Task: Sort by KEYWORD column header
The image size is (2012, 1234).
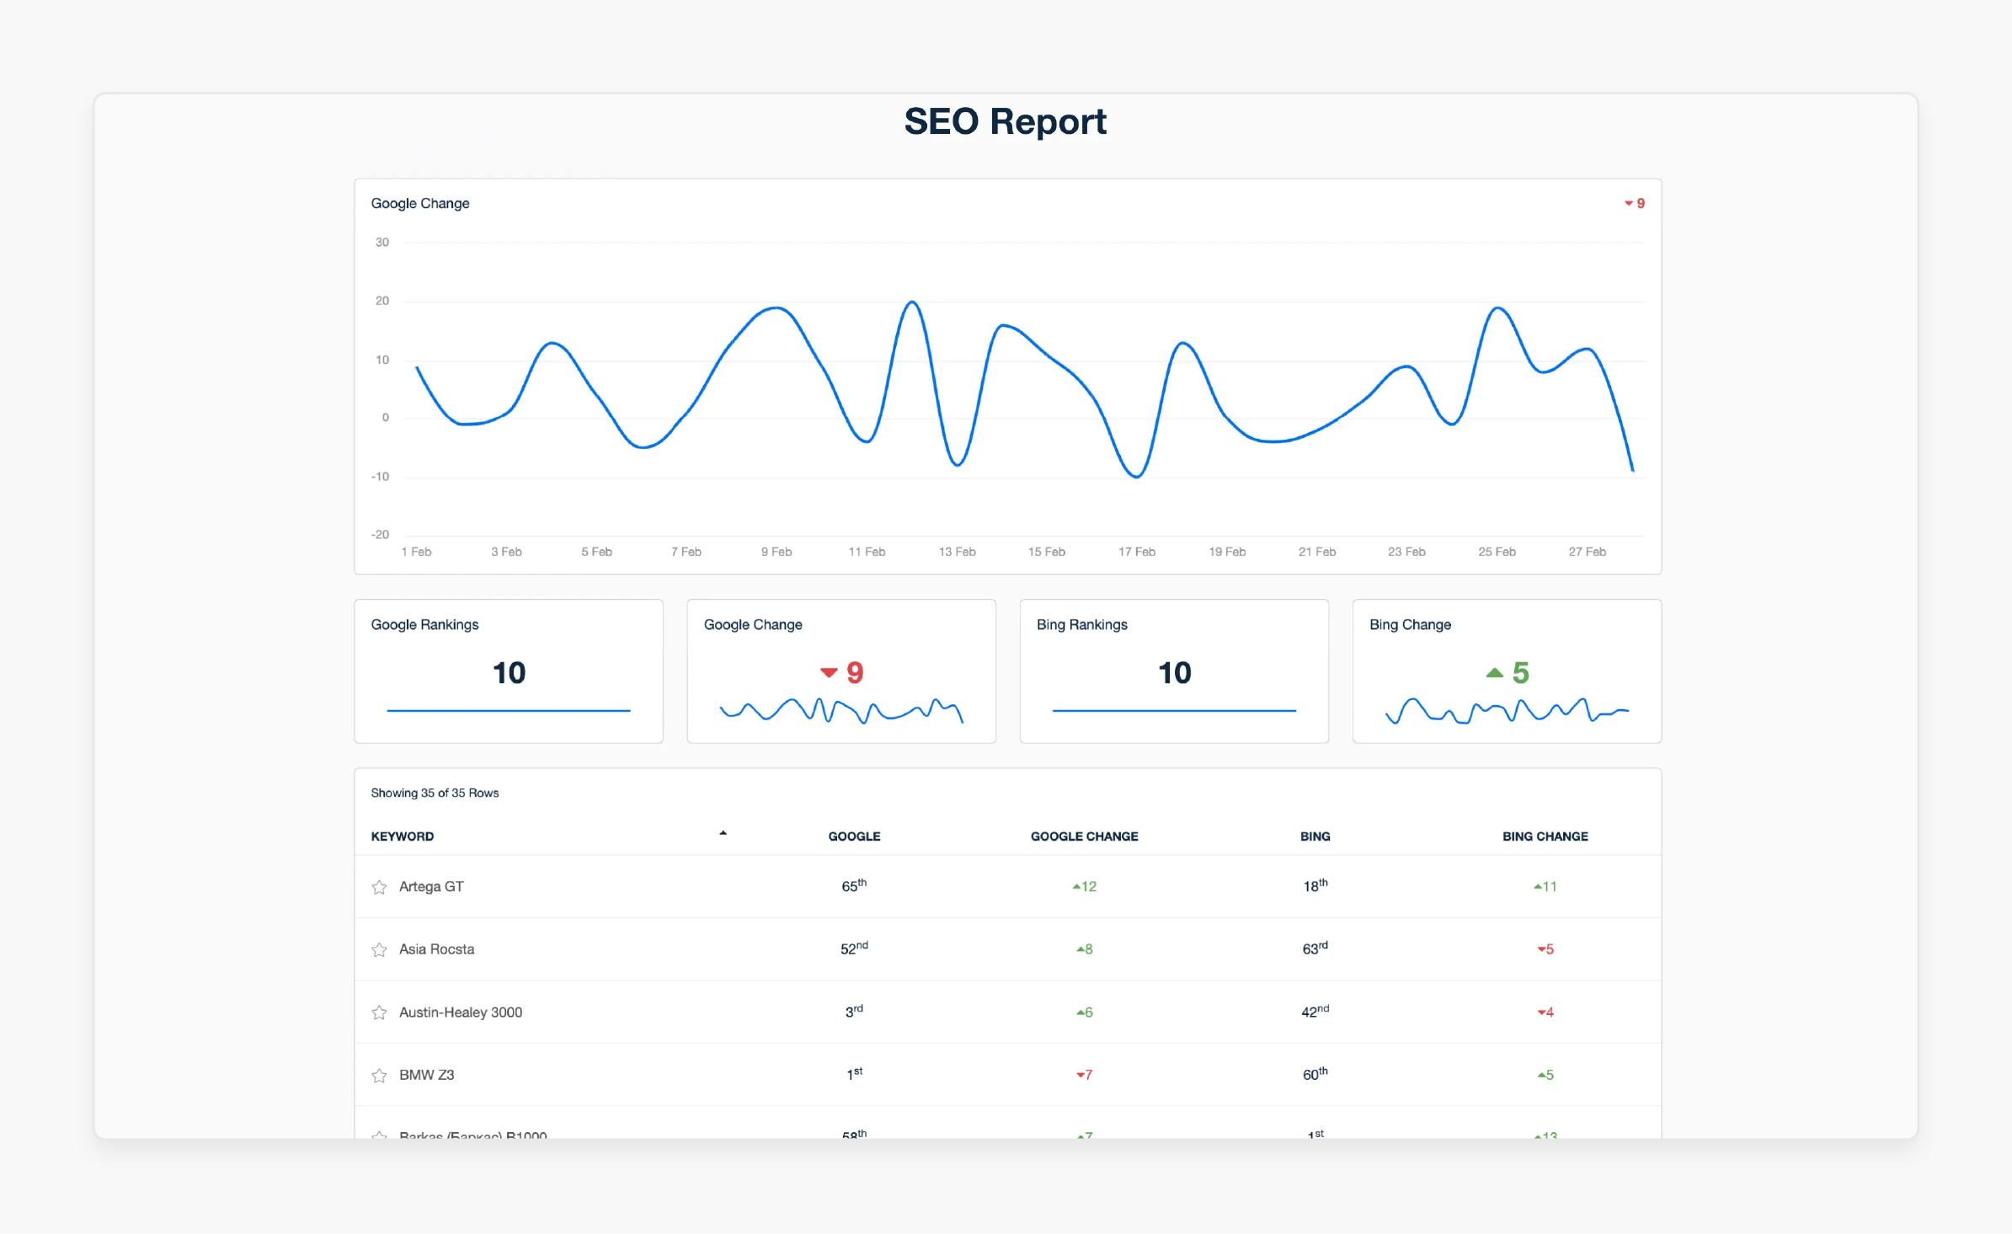Action: pos(403,836)
